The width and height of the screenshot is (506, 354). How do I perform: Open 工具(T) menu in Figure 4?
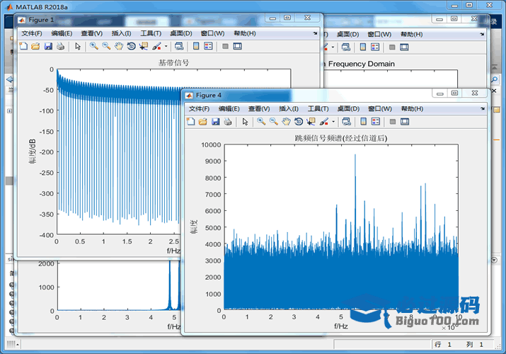pyautogui.click(x=318, y=109)
